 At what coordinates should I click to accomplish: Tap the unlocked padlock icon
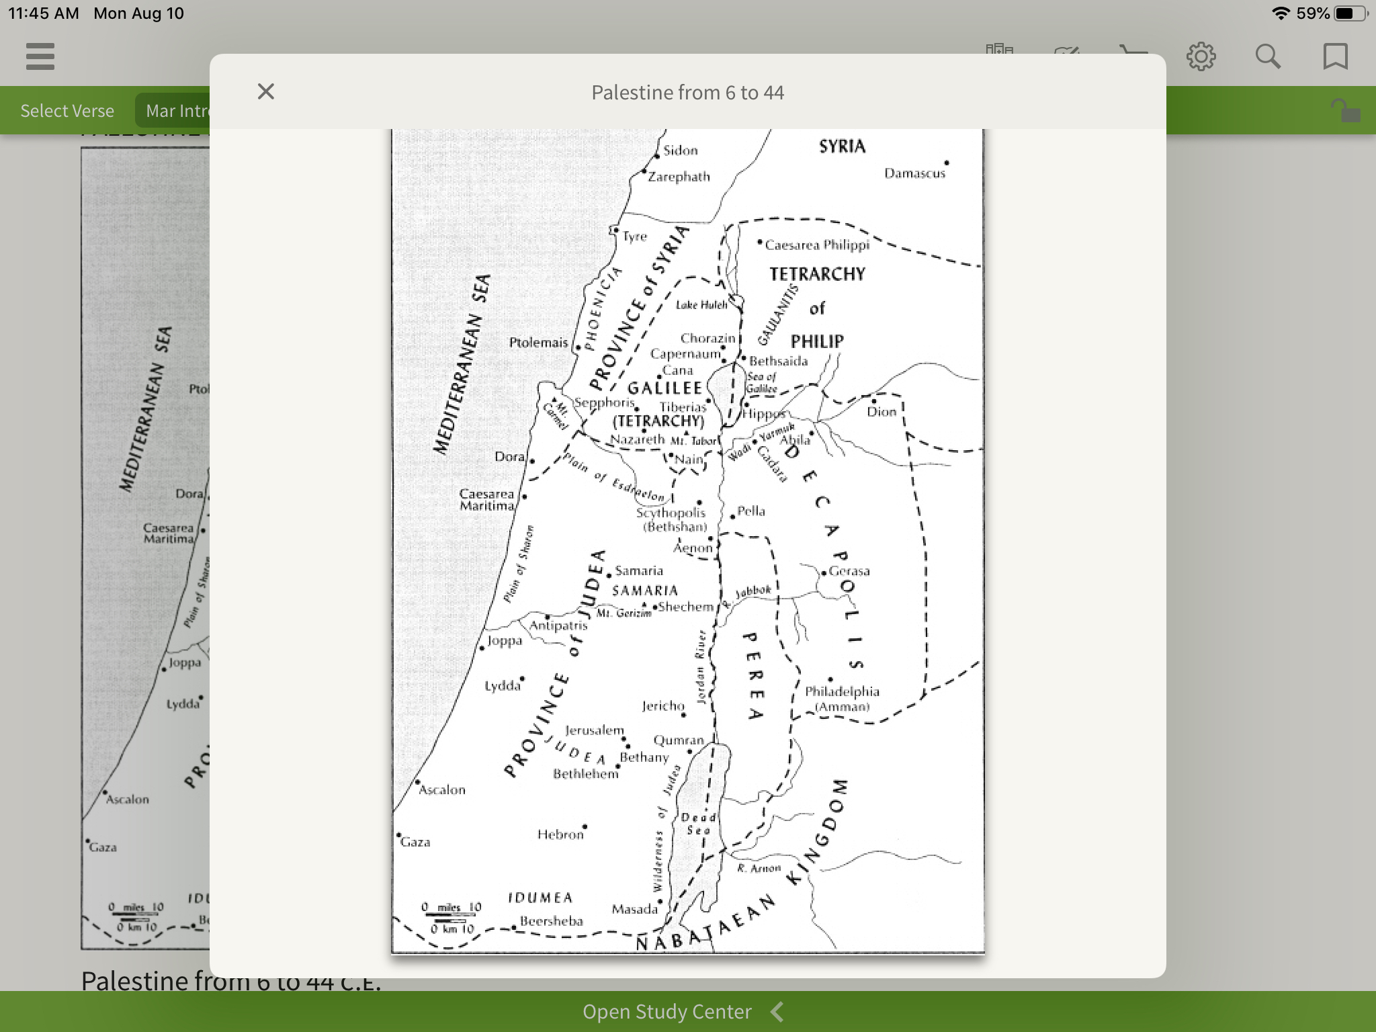click(1346, 111)
